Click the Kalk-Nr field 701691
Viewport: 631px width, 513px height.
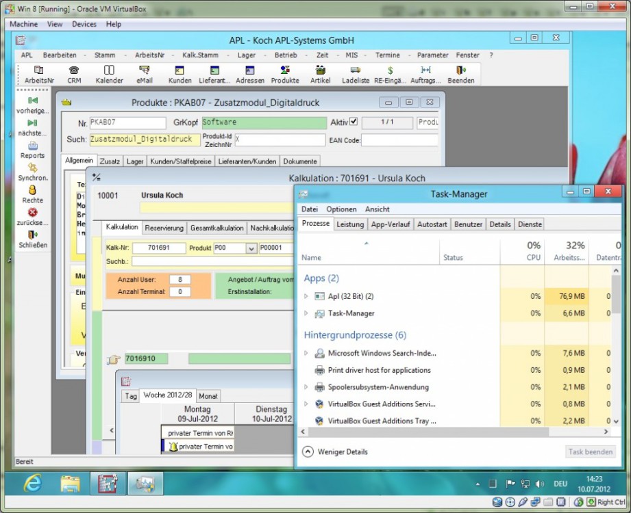159,248
